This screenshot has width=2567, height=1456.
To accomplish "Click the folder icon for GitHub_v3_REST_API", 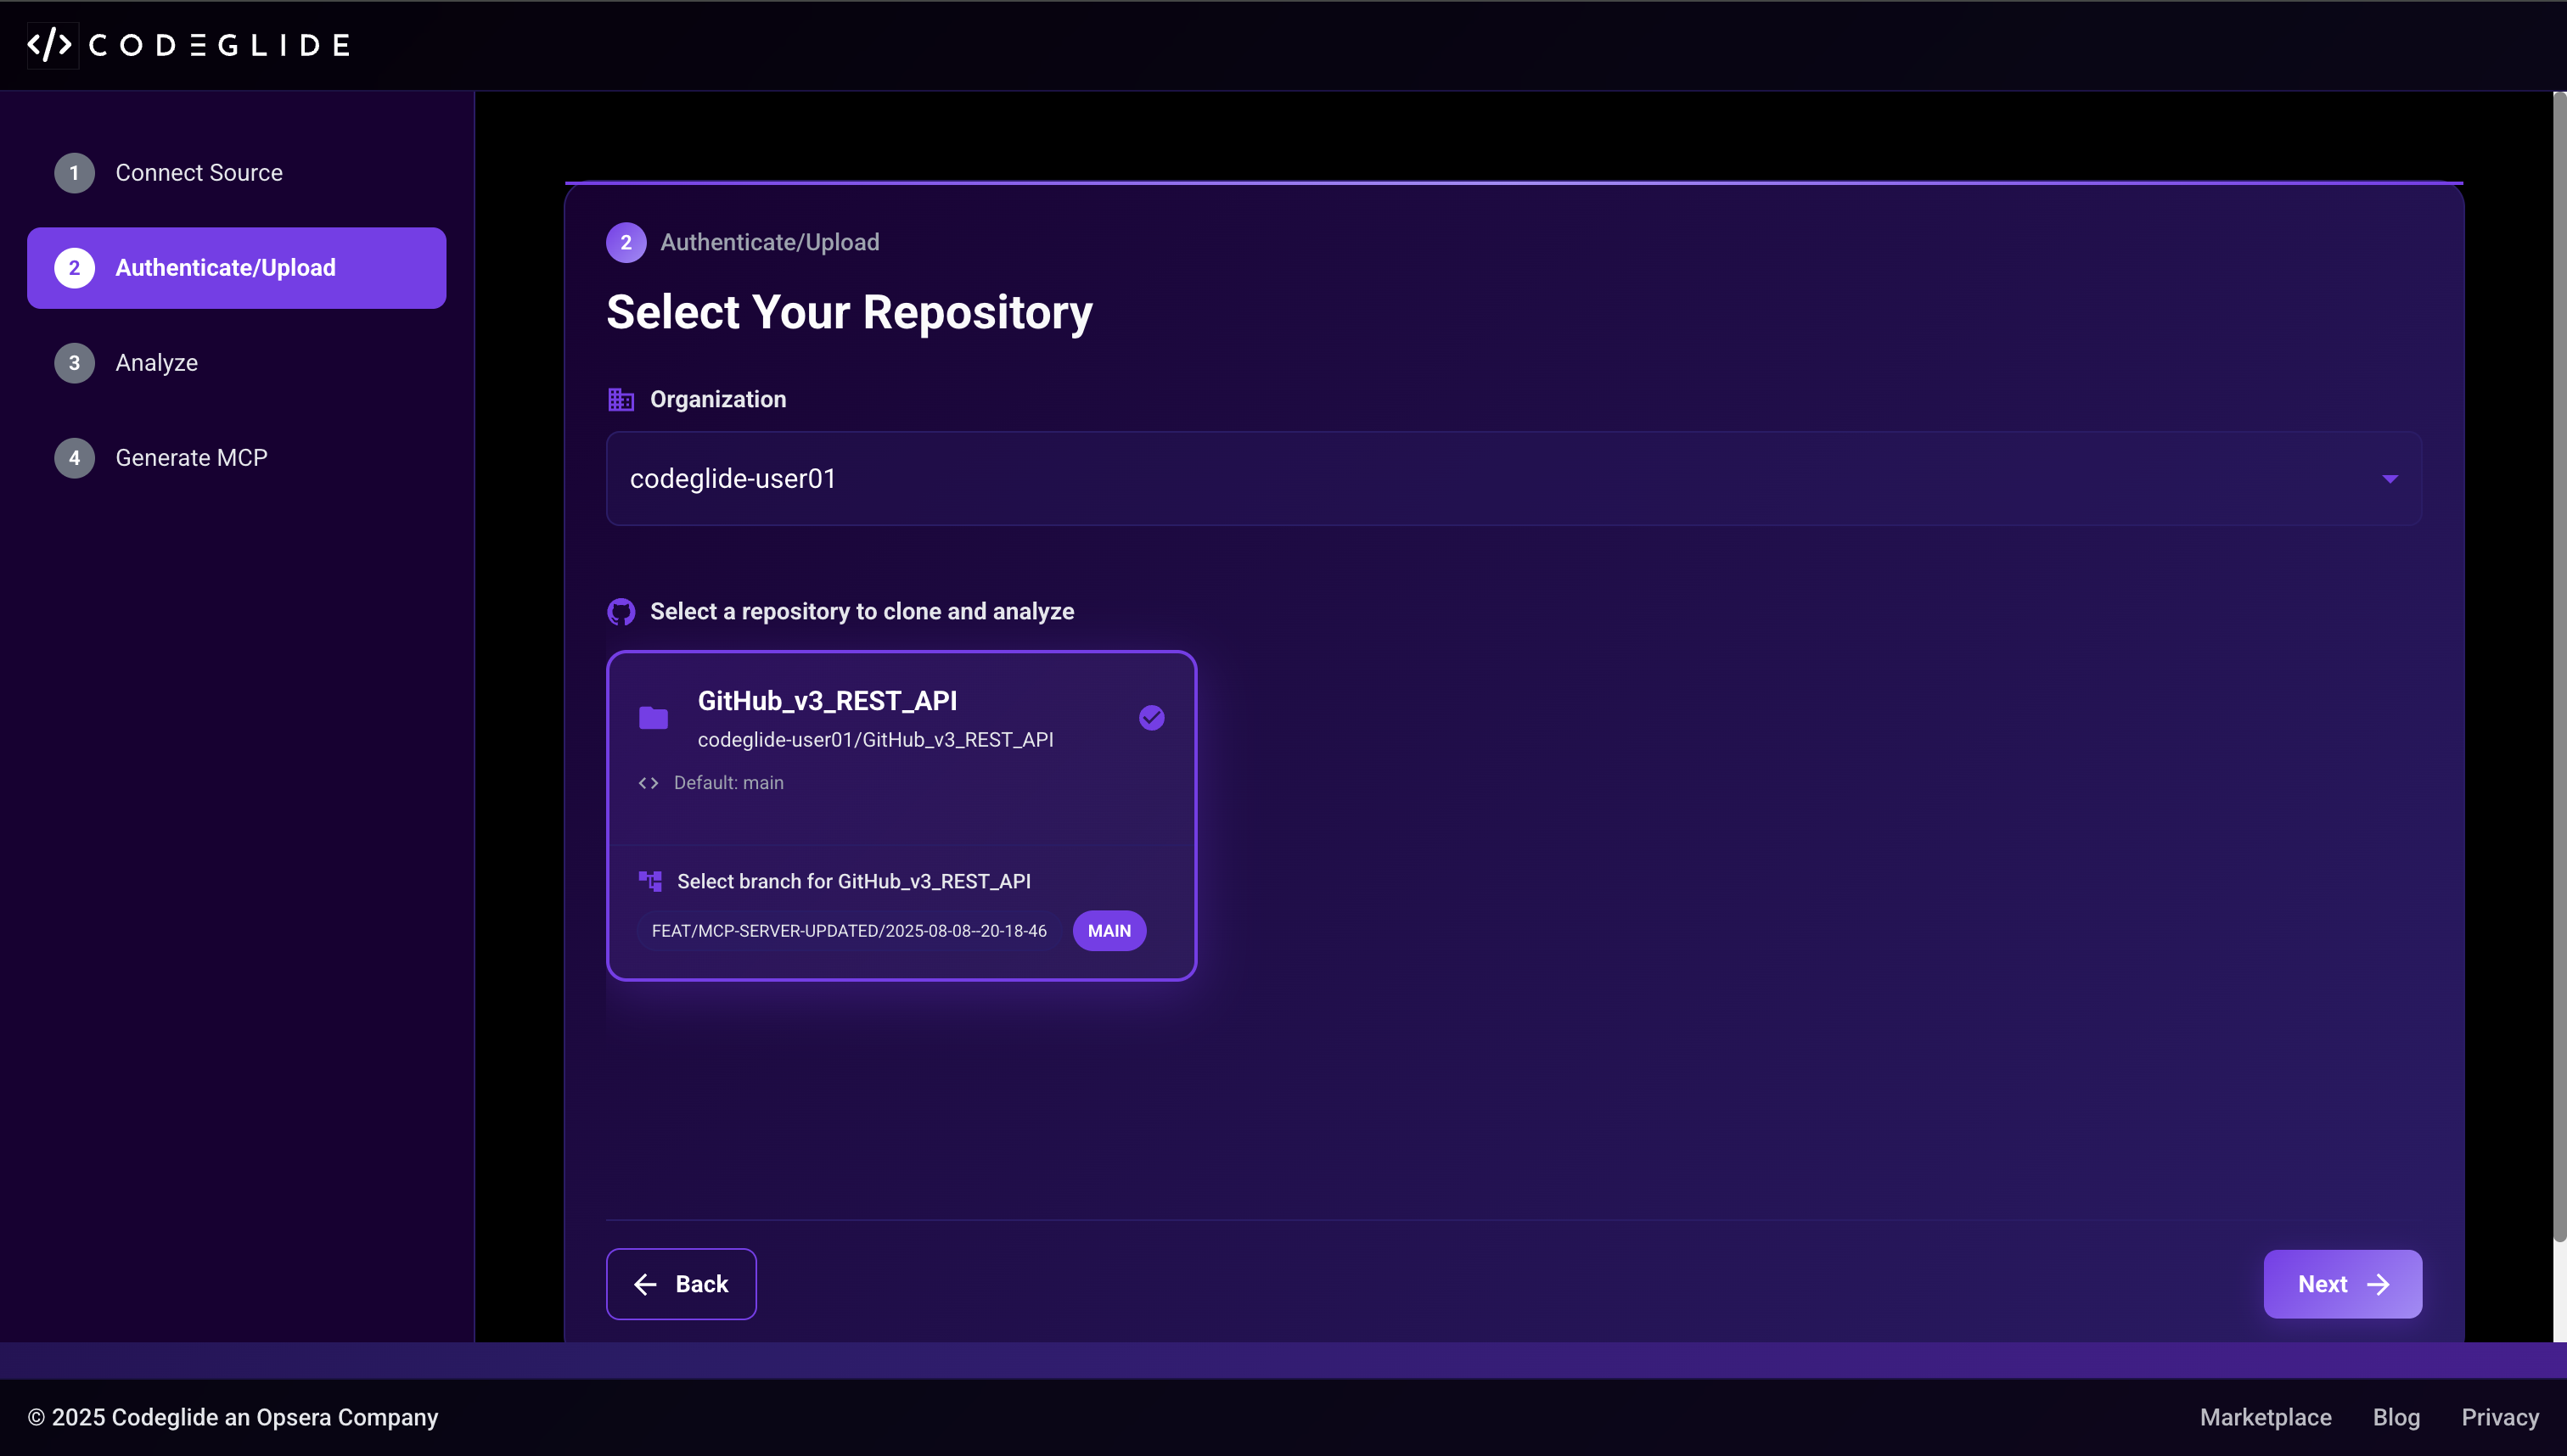I will (654, 718).
